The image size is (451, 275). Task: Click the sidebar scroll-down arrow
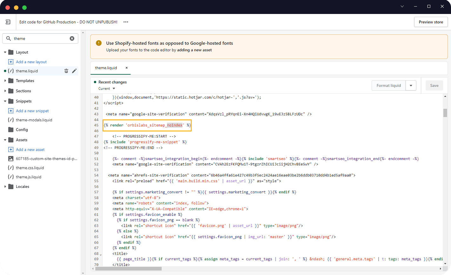(83, 273)
